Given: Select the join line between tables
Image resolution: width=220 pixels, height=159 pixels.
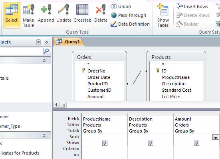Looking at the screenshot, I should tap(137, 78).
